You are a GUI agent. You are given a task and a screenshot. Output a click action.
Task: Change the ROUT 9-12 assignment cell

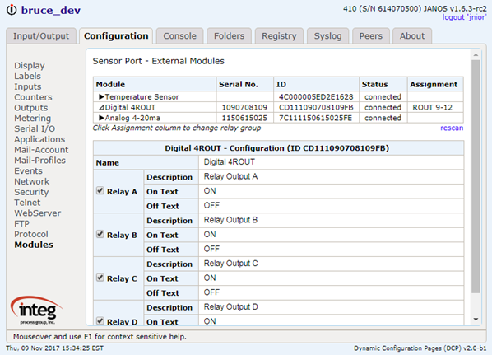coord(435,107)
